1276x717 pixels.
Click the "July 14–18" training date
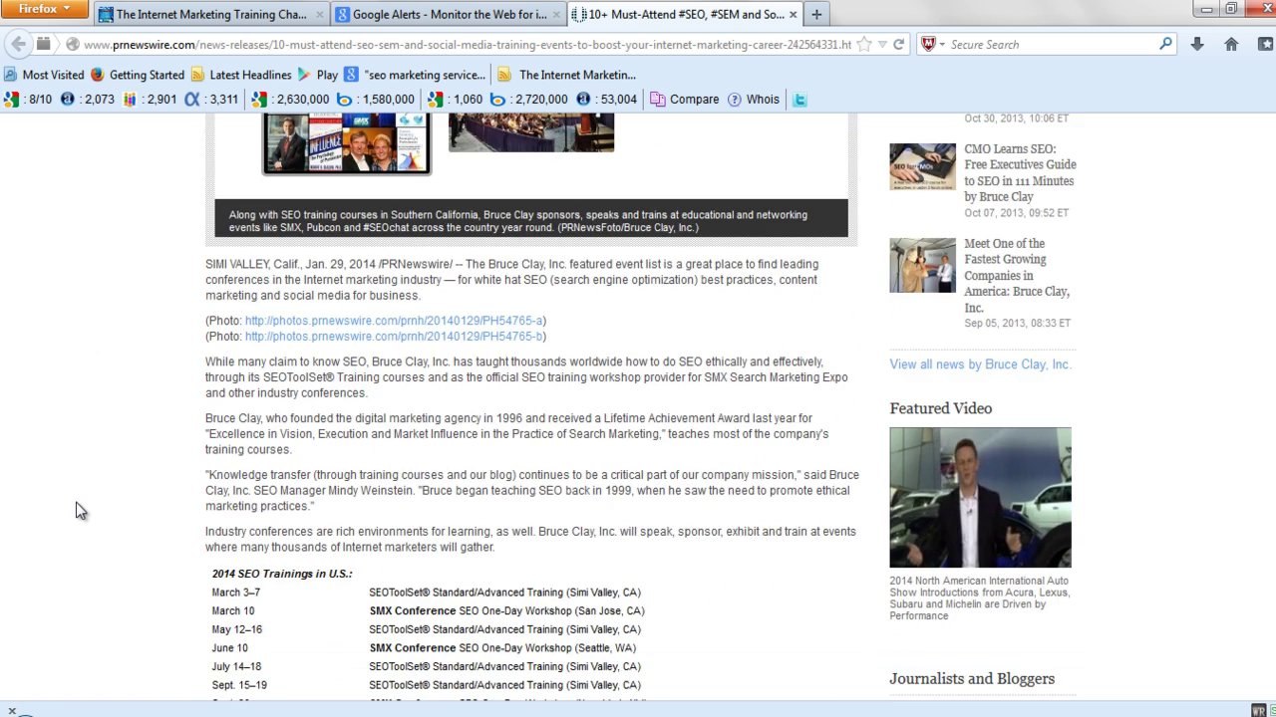236,667
